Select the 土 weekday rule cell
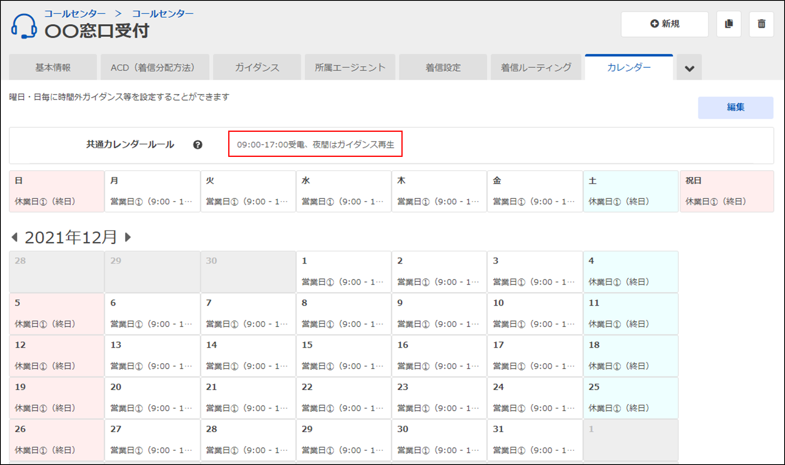The height and width of the screenshot is (465, 785). (631, 191)
